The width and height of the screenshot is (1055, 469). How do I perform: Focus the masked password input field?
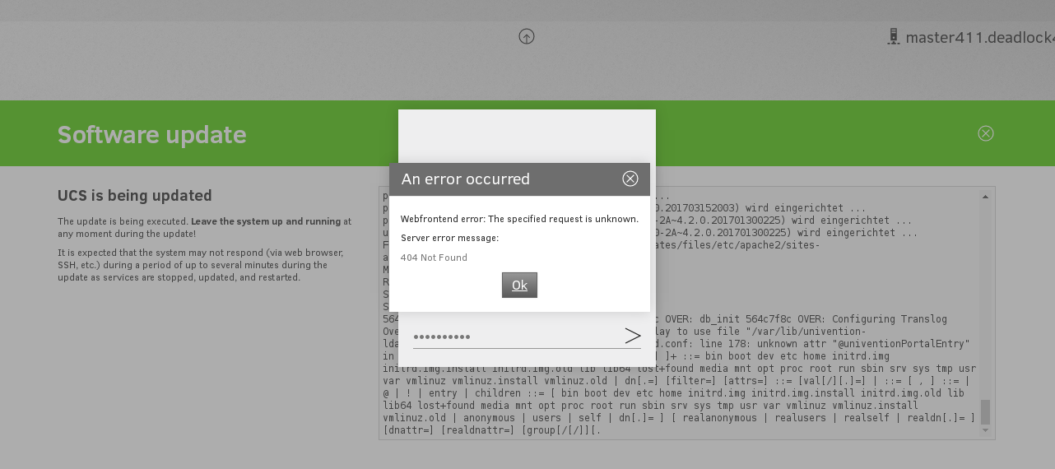(514, 337)
